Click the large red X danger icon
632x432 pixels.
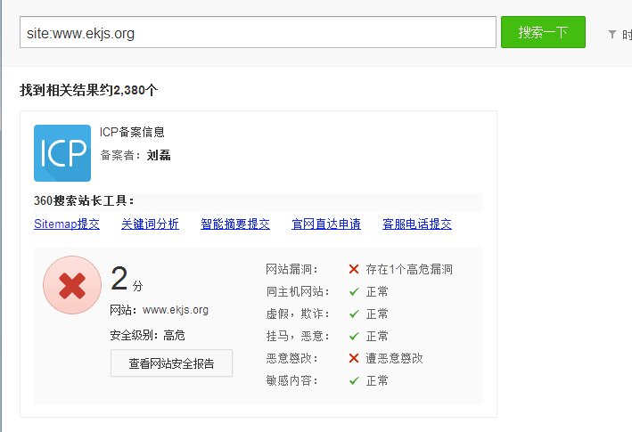72,285
